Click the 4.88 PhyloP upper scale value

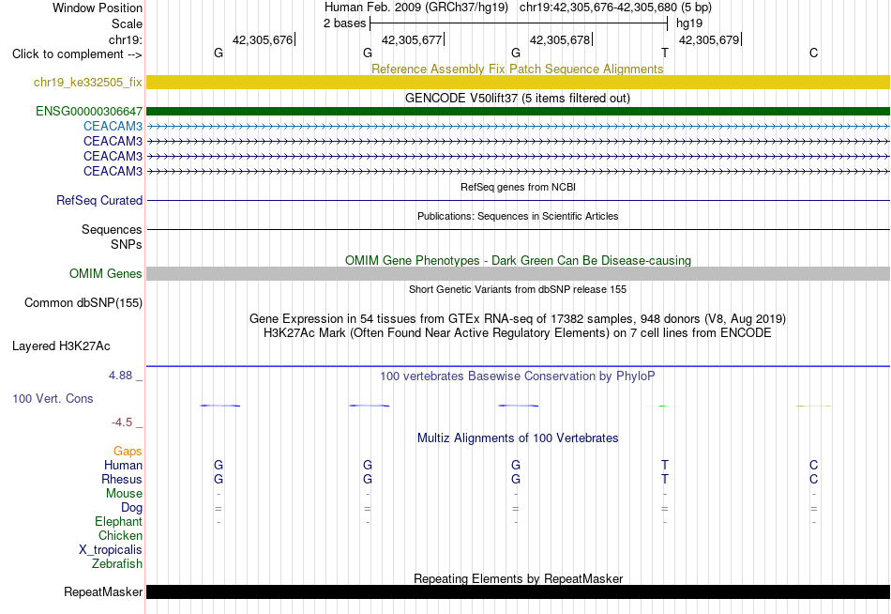click(x=120, y=376)
